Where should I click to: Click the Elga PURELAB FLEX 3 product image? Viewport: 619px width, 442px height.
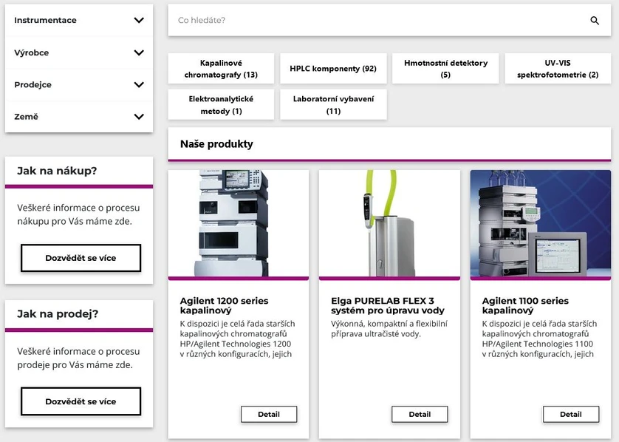389,223
